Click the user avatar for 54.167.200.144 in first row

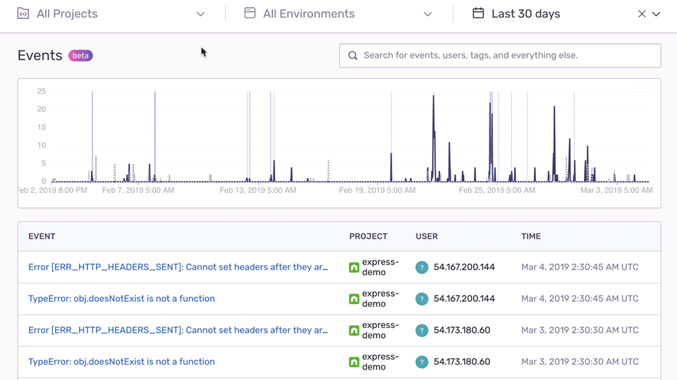coord(422,267)
